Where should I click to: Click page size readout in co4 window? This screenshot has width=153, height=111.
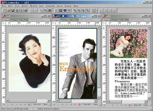[x=37, y=105]
